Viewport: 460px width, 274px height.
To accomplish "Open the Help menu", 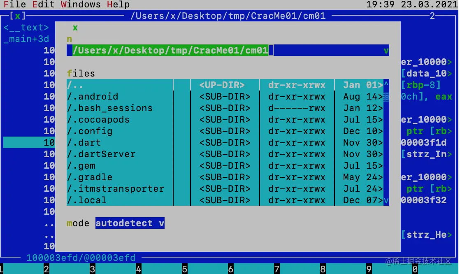I will coord(118,5).
